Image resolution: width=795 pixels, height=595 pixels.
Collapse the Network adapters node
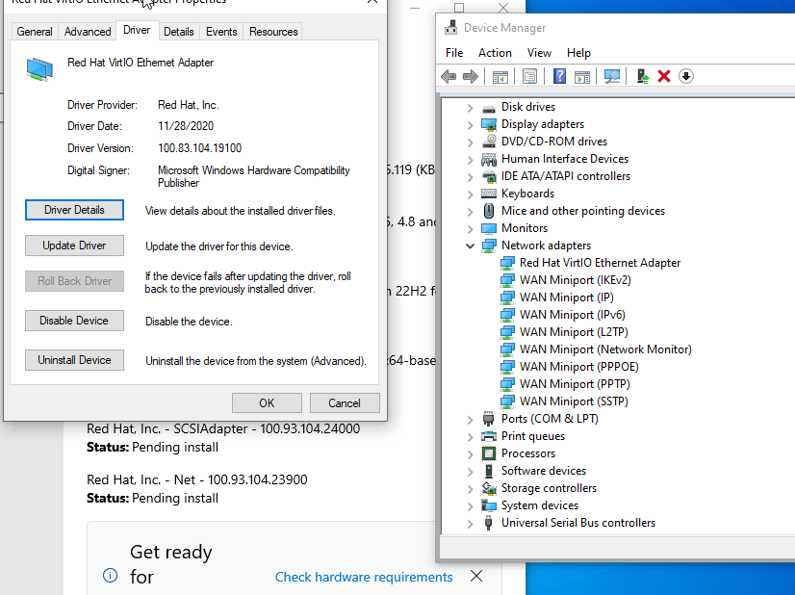point(470,246)
